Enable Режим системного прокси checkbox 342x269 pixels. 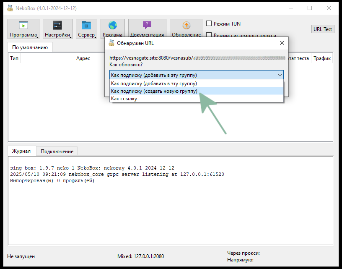tap(208, 35)
